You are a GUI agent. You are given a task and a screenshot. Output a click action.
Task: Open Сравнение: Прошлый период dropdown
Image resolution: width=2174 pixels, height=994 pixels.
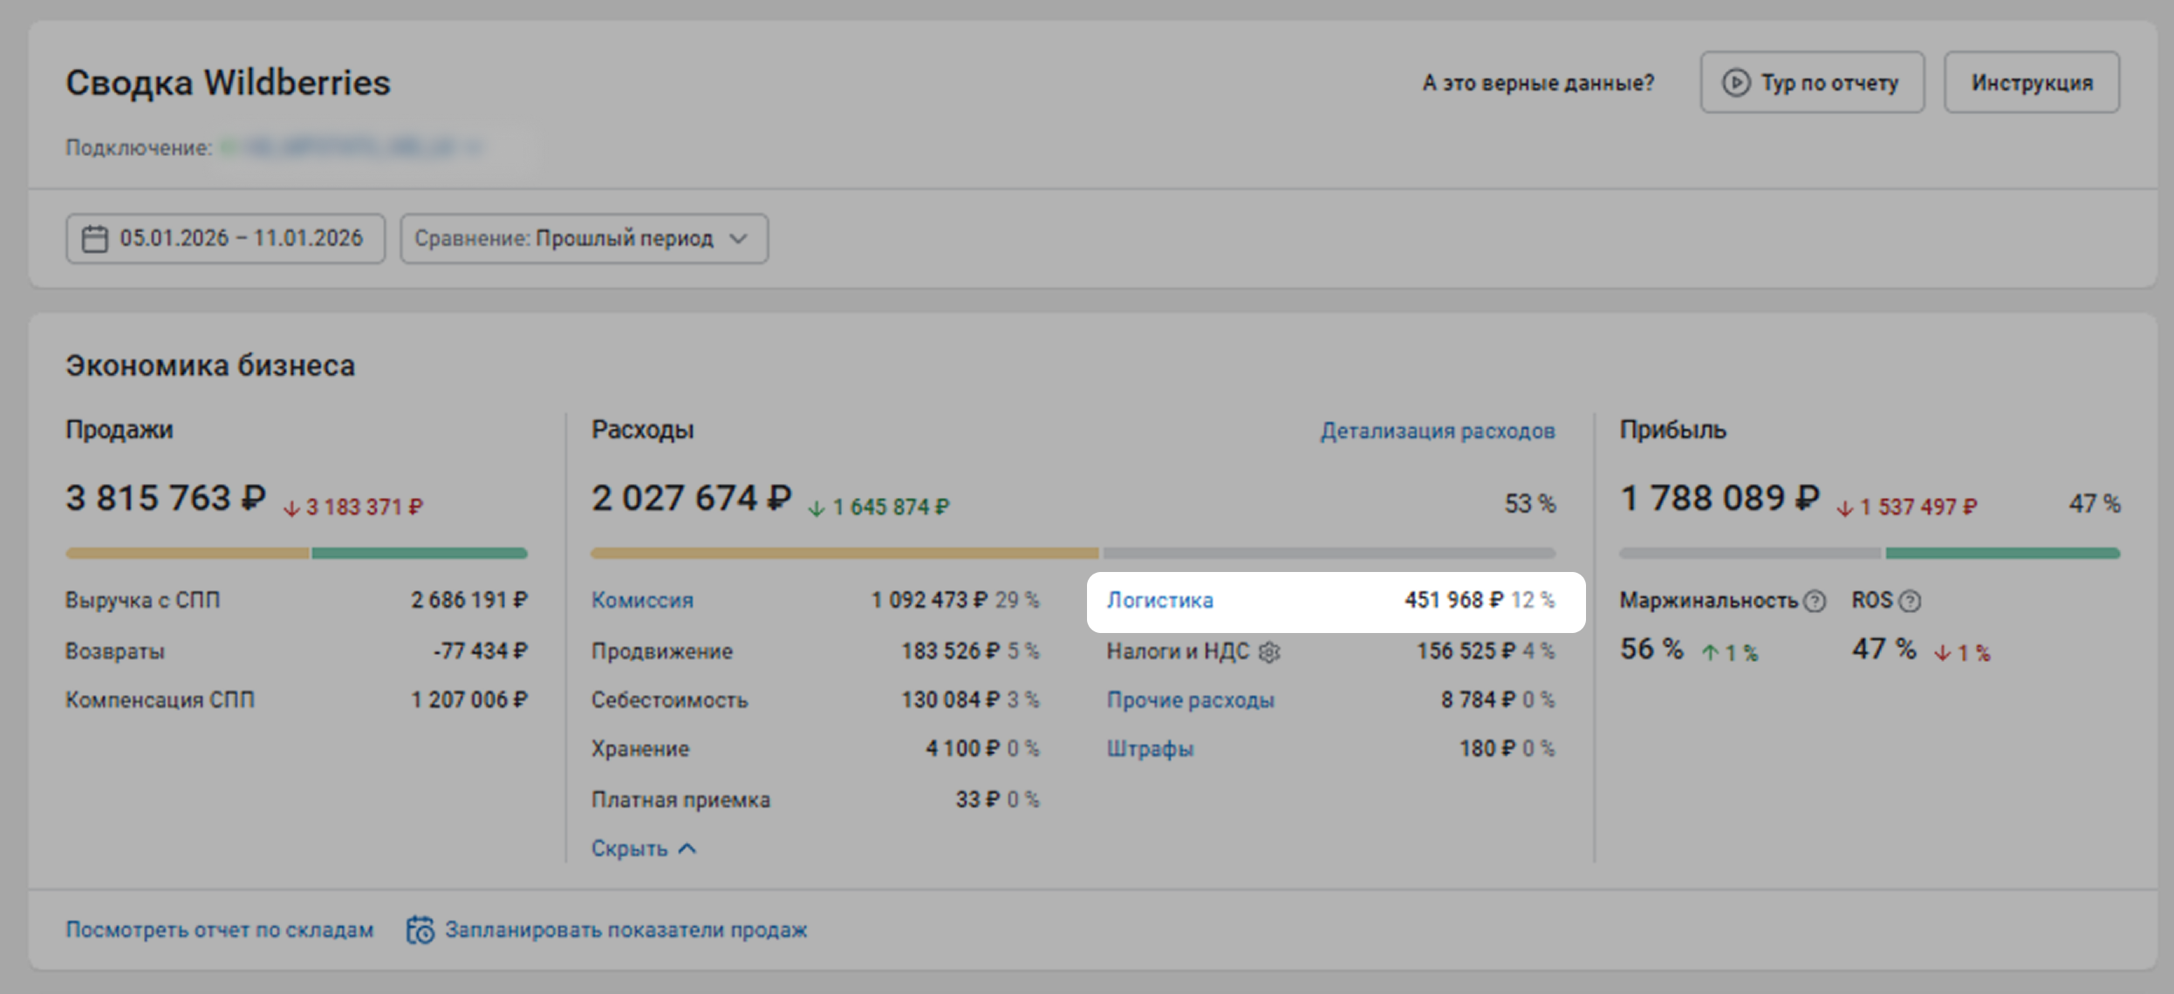tap(584, 238)
